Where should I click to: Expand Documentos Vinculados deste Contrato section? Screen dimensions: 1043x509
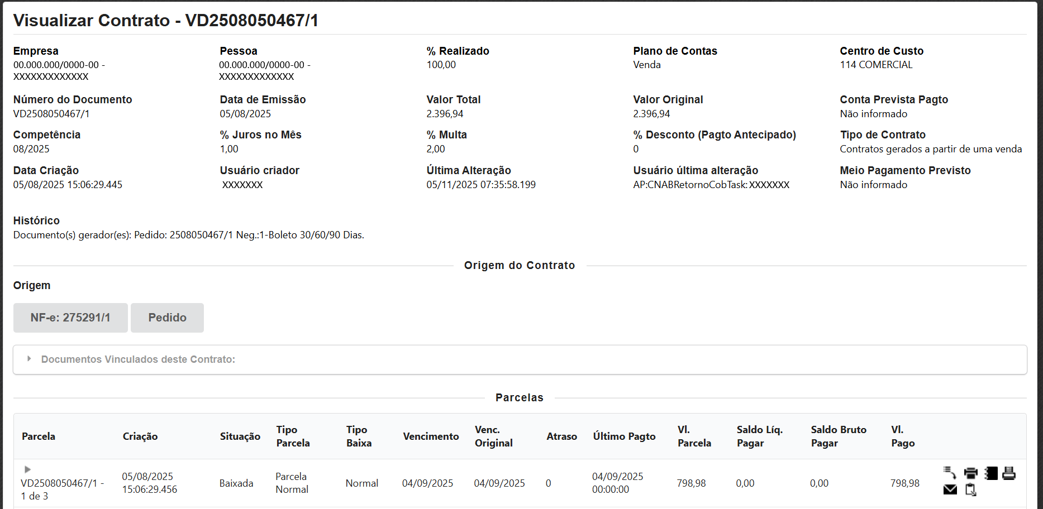point(29,359)
